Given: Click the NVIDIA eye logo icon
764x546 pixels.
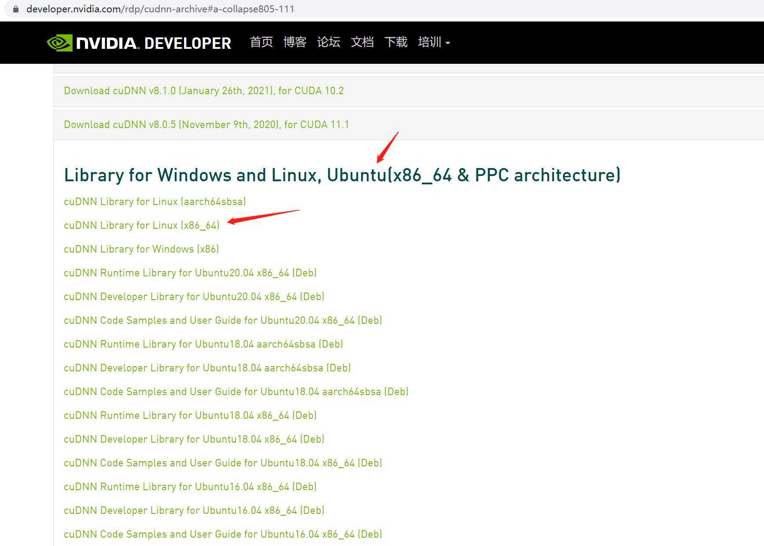Looking at the screenshot, I should pos(59,43).
